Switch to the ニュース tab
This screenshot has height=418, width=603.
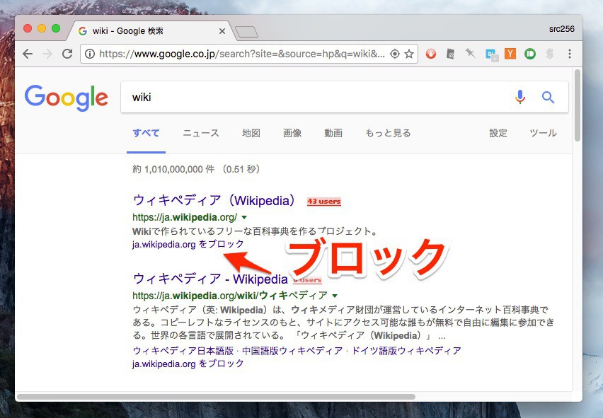click(201, 133)
